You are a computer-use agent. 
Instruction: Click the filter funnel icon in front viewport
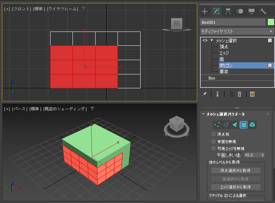pyautogui.click(x=83, y=8)
